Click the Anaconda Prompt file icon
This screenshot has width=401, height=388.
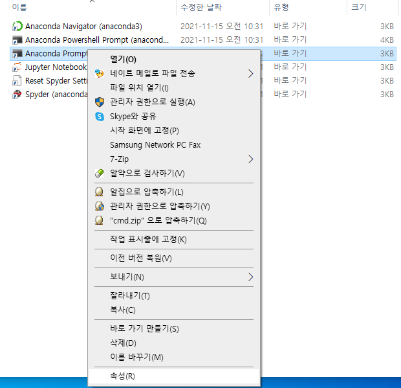click(17, 54)
